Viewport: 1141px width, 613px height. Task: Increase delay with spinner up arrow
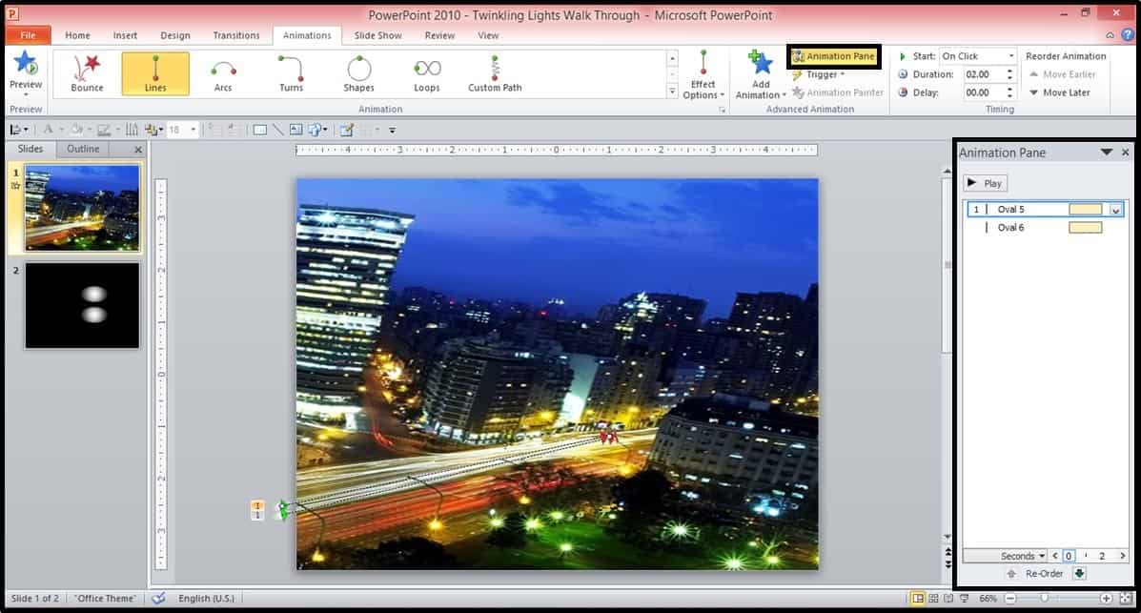coord(1009,89)
